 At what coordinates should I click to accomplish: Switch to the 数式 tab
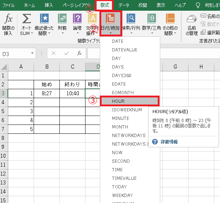104,5
